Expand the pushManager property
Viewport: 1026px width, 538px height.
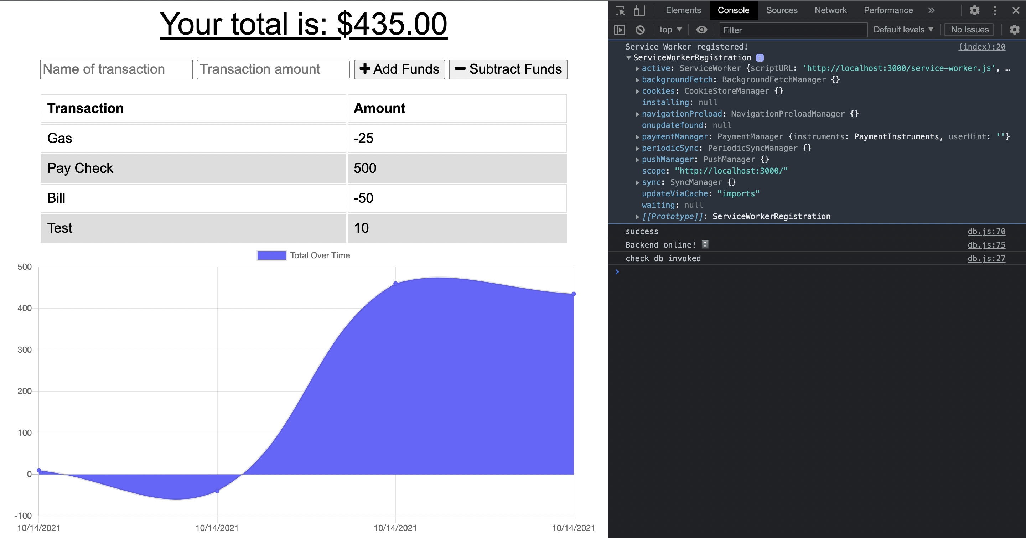637,160
